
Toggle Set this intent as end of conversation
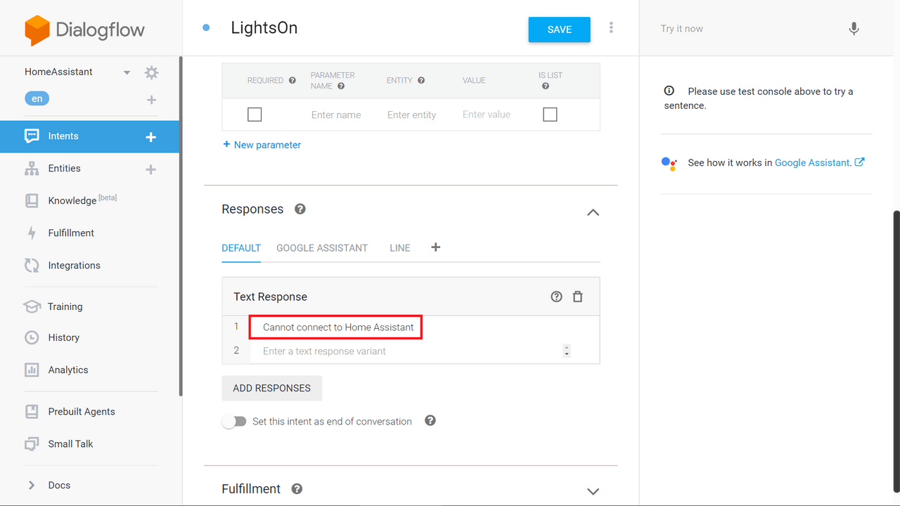coord(234,422)
